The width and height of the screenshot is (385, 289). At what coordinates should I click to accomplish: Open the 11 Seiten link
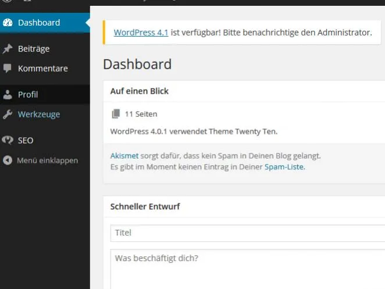click(x=141, y=114)
